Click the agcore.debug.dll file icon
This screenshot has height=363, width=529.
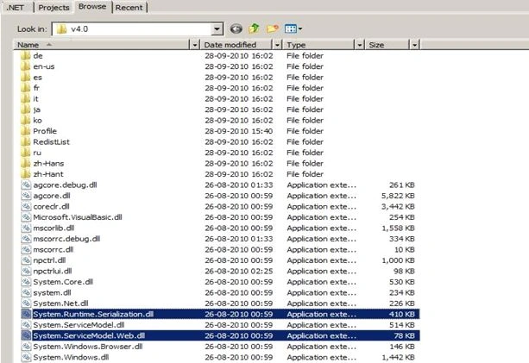point(26,185)
